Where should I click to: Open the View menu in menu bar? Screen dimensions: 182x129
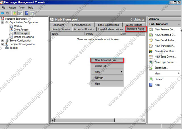[x=22, y=8]
